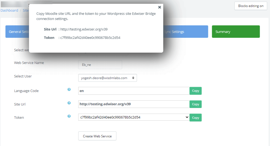Go to Dashboard breadcrumb link
The image size is (270, 146).
pyautogui.click(x=9, y=10)
